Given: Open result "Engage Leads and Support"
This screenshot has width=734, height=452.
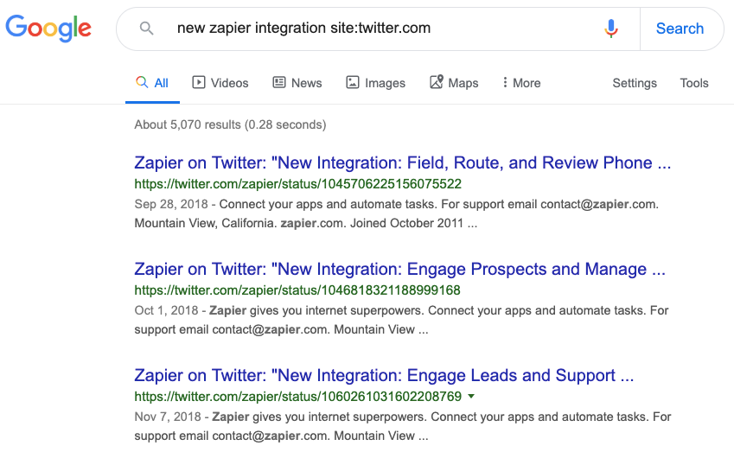Looking at the screenshot, I should coord(384,375).
